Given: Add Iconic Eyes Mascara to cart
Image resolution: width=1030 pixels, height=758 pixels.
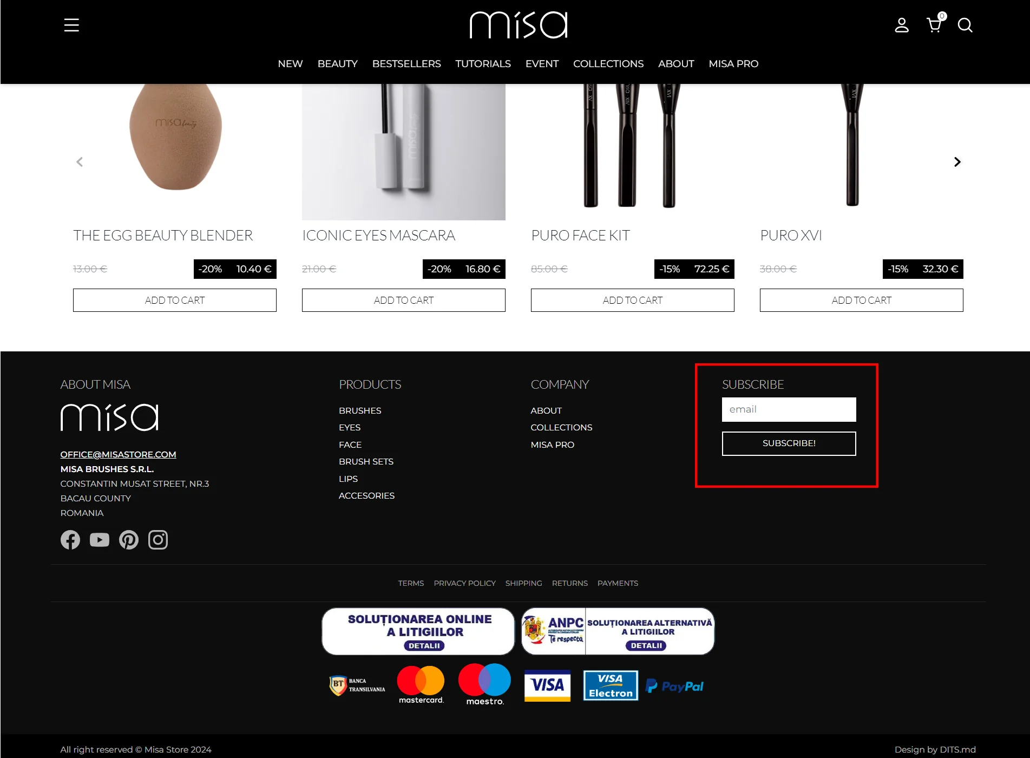Looking at the screenshot, I should [404, 300].
